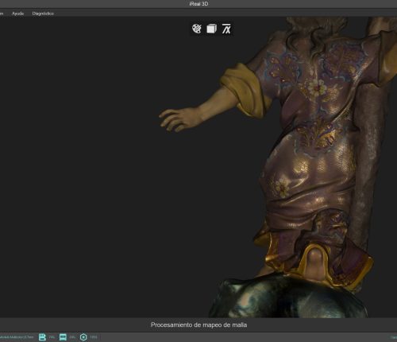Click the memory card icon in status bar
The height and width of the screenshot is (342, 397).
(42, 337)
